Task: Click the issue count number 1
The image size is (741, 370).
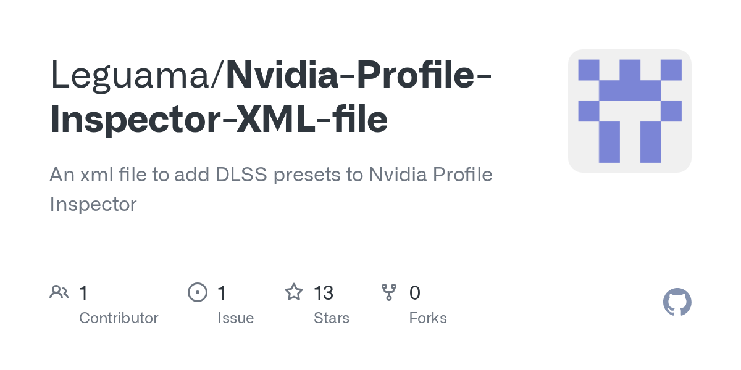Action: coord(222,292)
